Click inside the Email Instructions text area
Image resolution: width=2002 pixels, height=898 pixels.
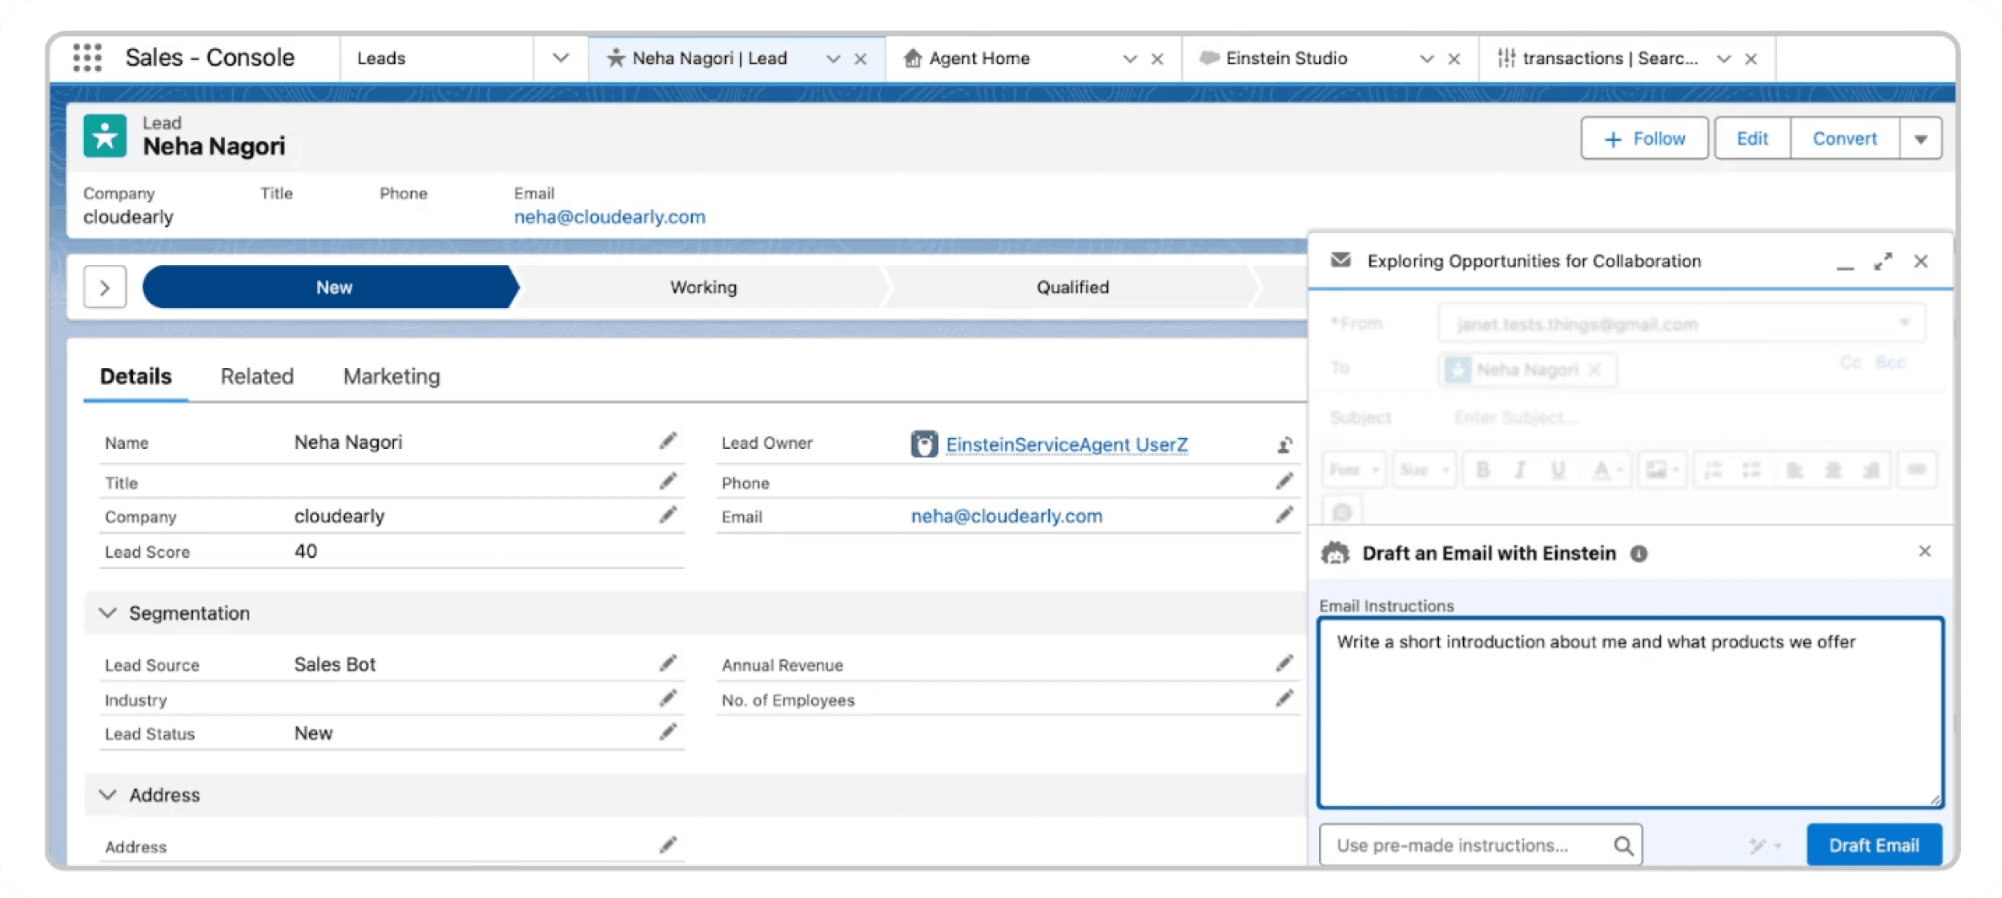coord(1630,712)
